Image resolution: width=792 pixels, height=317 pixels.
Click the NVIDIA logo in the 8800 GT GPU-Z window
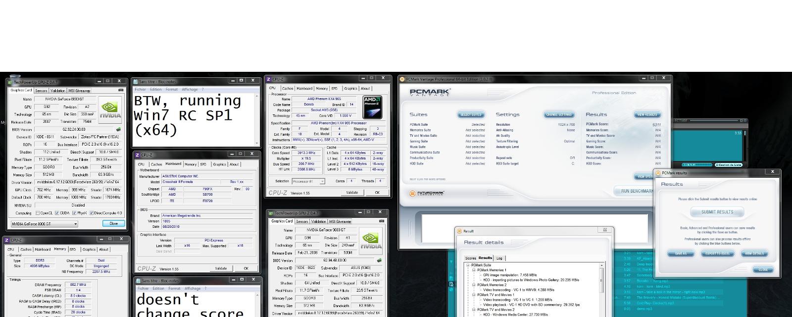coord(110,110)
